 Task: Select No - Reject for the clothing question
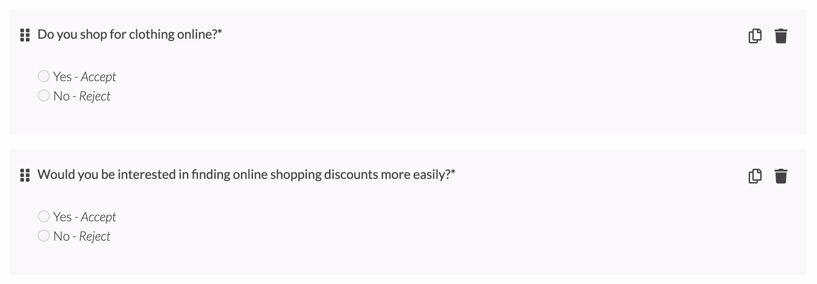click(44, 95)
